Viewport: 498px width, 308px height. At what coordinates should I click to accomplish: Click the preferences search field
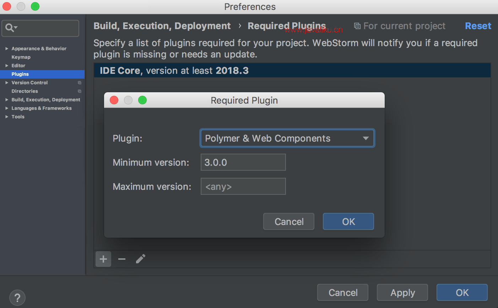tap(40, 28)
